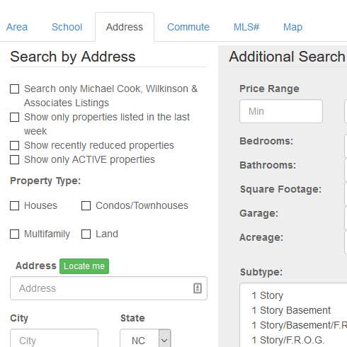The height and width of the screenshot is (347, 347).
Task: Switch to the Map tab
Action: coord(292,27)
